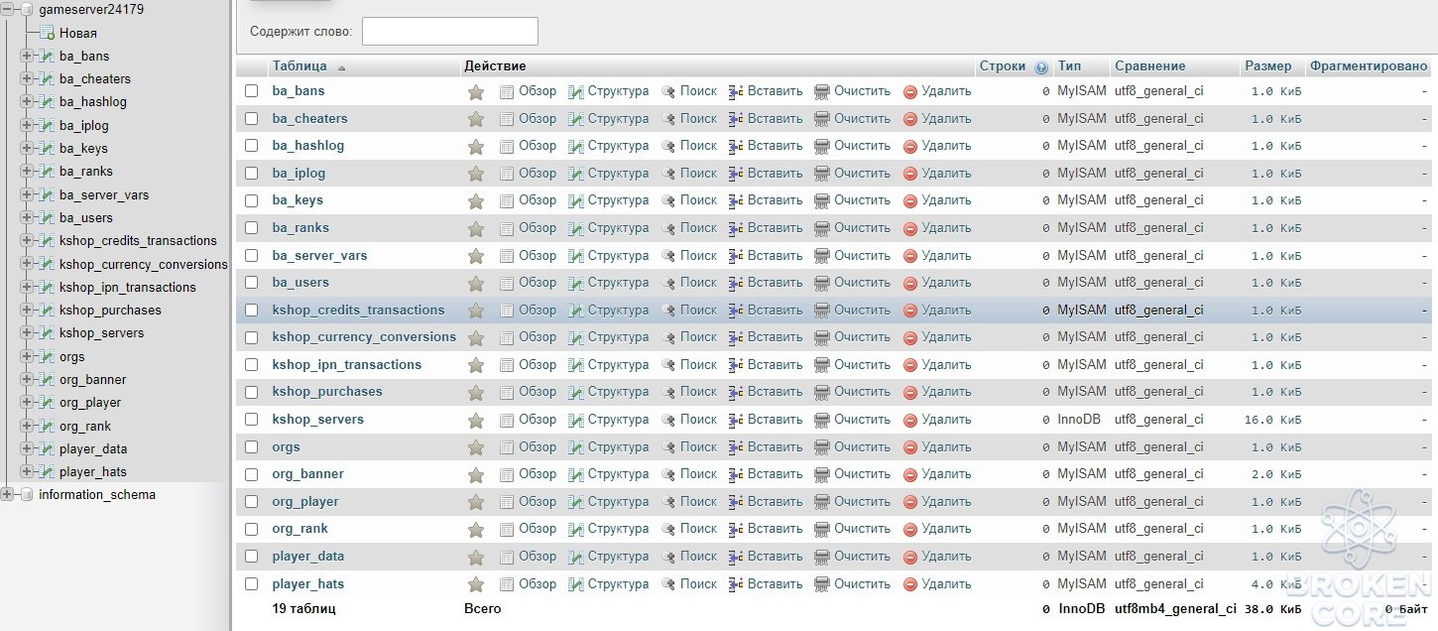Click Drop icon for player_hats row

click(910, 584)
